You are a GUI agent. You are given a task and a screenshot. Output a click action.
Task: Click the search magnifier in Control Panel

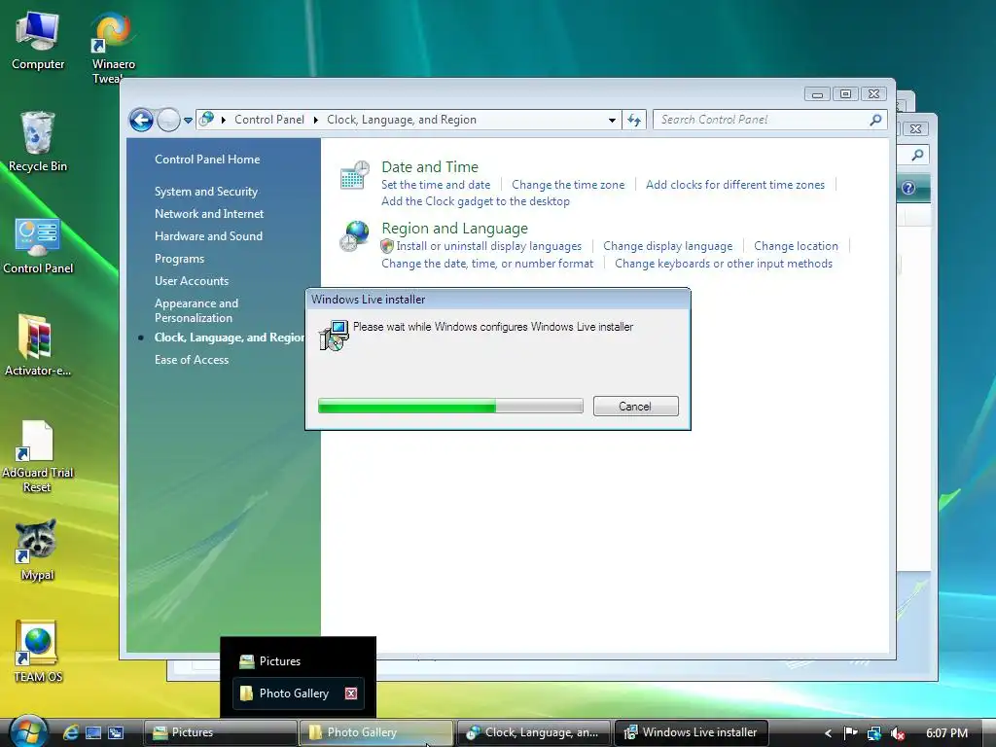875,120
